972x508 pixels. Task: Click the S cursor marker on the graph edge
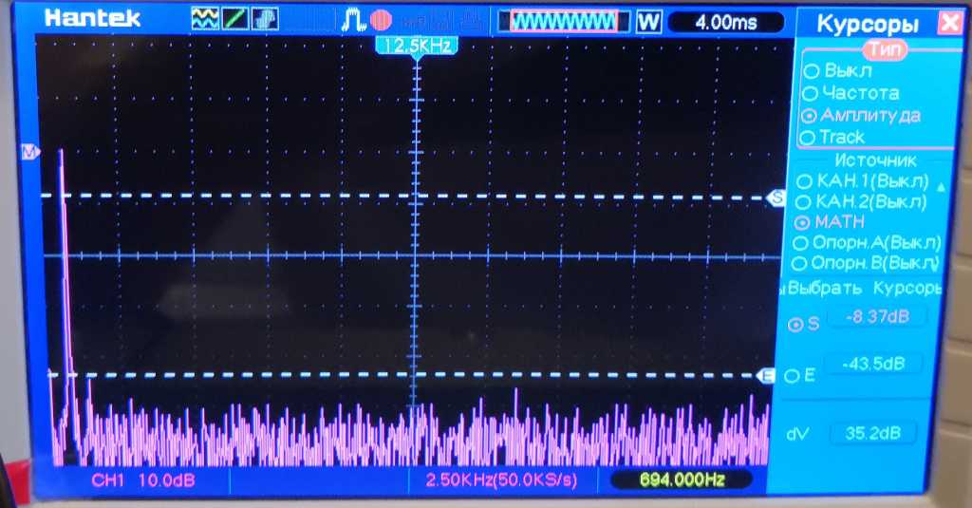tap(776, 198)
